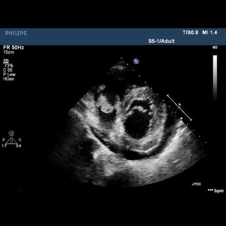Click the G marker above the triangle

[11, 133]
